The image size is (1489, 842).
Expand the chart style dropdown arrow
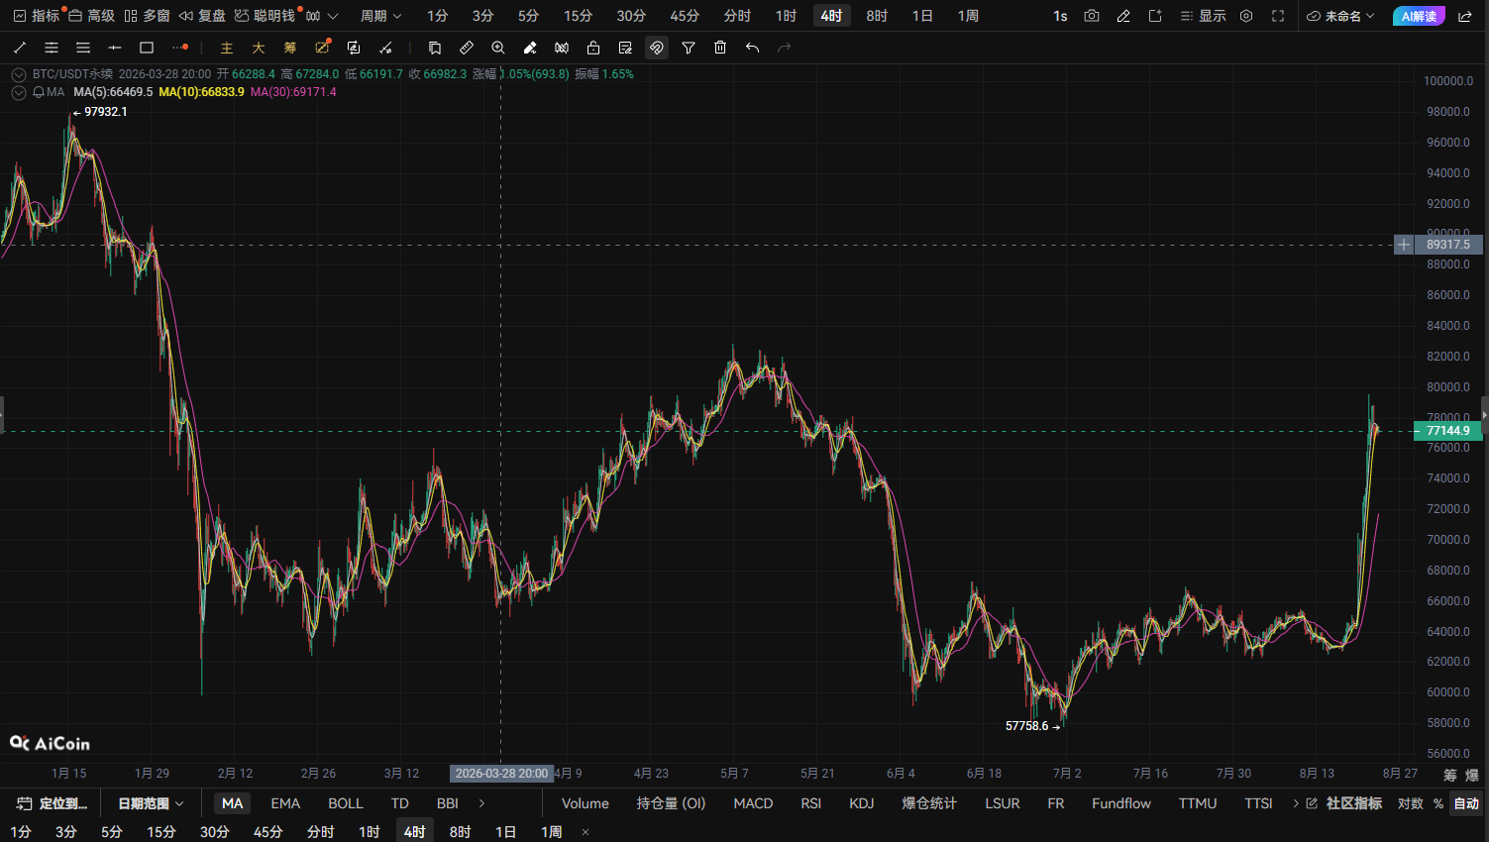pyautogui.click(x=333, y=16)
